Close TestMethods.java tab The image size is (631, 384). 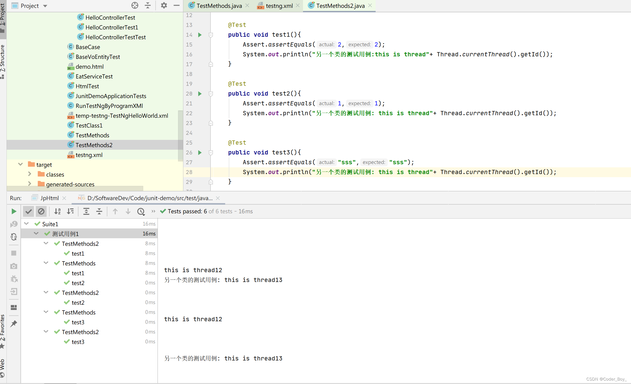247,5
